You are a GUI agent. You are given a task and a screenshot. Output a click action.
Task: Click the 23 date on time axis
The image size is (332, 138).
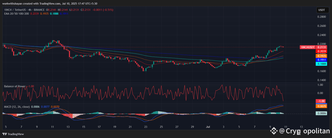[145, 127]
